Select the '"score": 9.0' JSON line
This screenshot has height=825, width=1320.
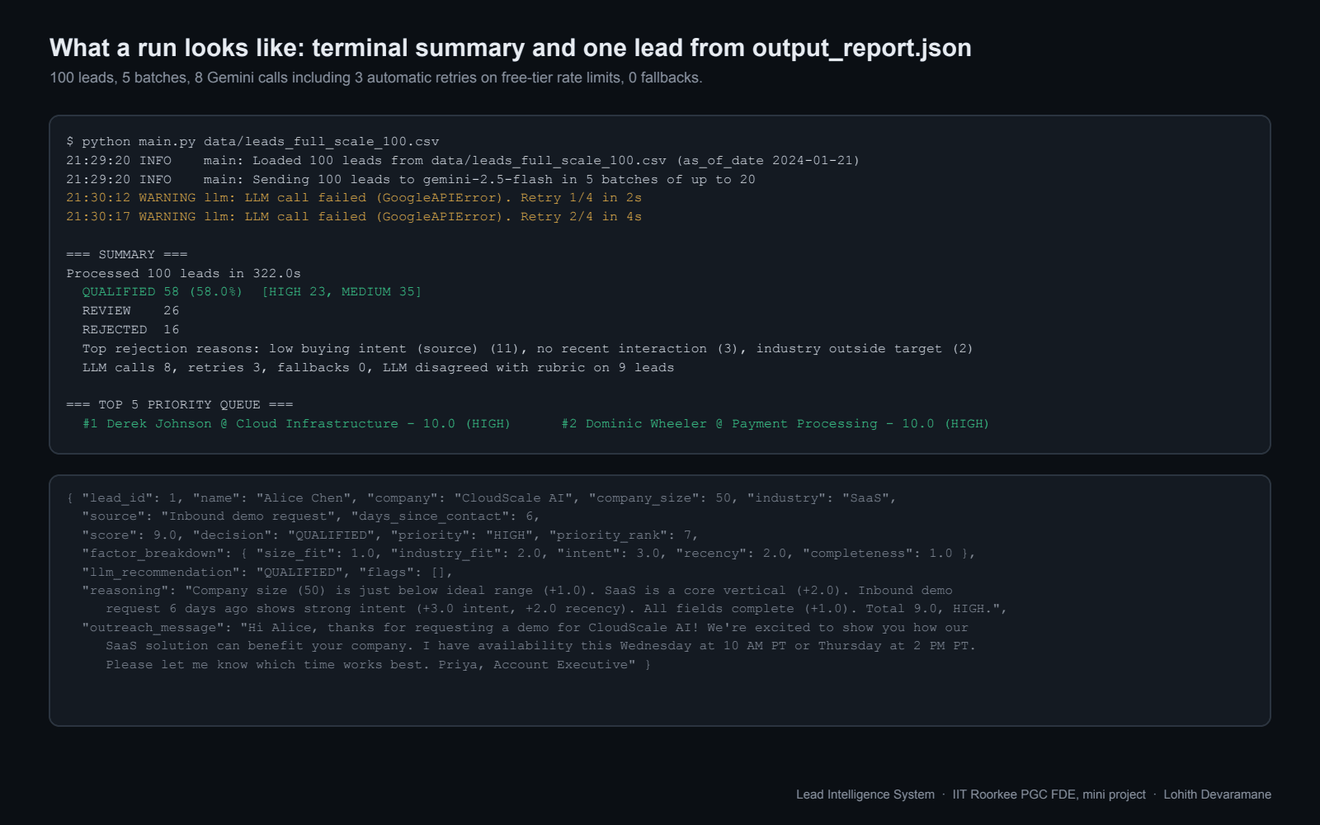coord(390,535)
